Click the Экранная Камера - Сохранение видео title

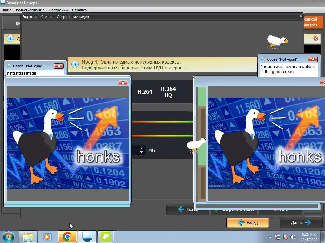[x=56, y=17]
